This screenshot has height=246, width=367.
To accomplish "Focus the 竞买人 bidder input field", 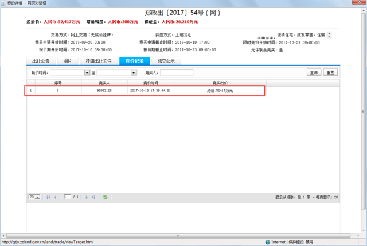I will click(x=177, y=72).
